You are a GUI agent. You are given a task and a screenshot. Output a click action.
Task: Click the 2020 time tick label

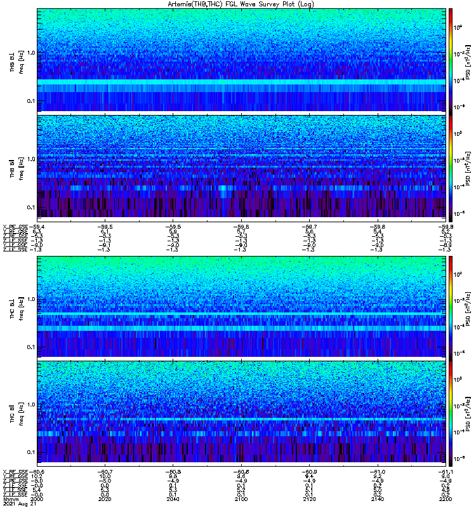coord(105,499)
